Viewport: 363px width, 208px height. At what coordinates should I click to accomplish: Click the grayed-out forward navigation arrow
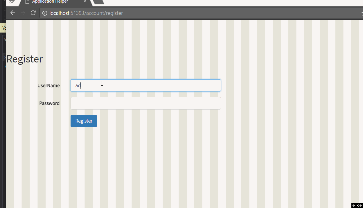[x=23, y=13]
